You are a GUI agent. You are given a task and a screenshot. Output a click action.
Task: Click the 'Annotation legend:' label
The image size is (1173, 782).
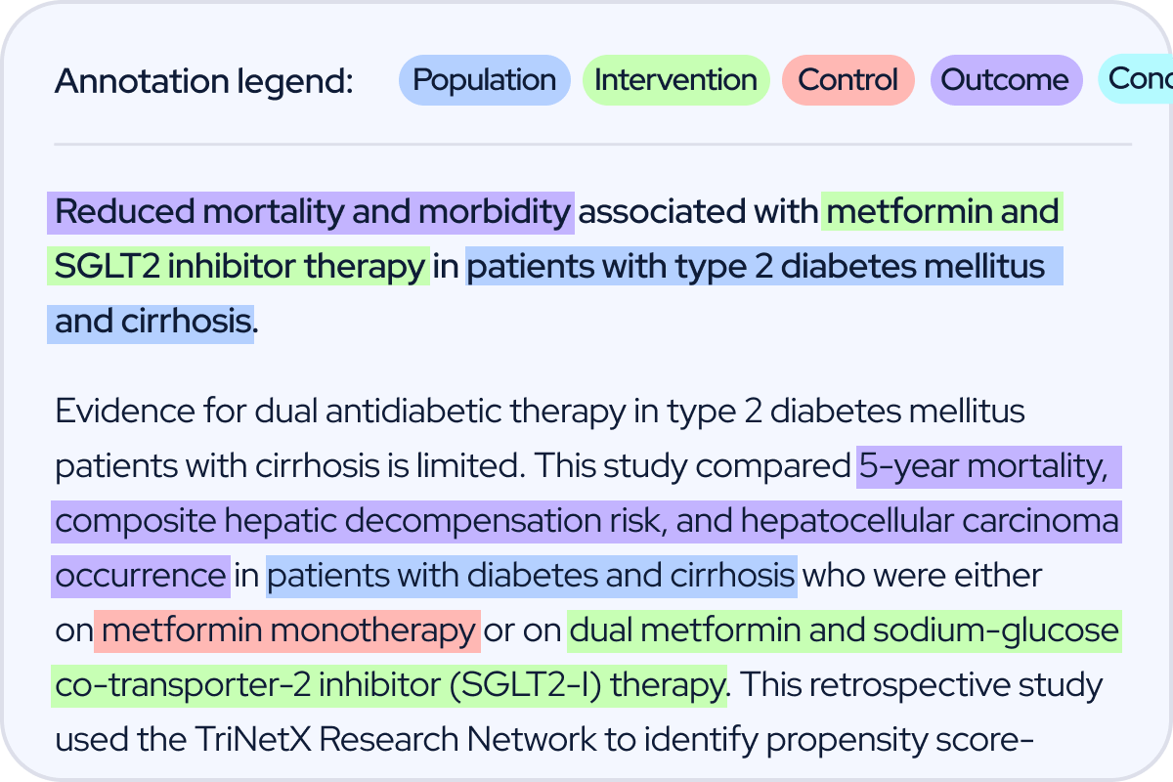click(x=204, y=81)
